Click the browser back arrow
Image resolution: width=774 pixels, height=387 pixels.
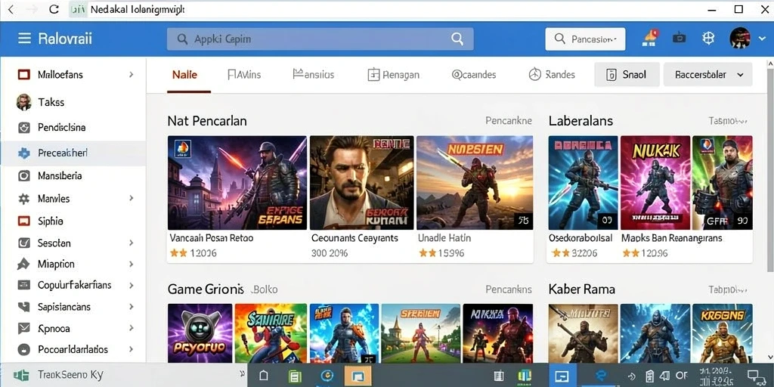pos(11,9)
